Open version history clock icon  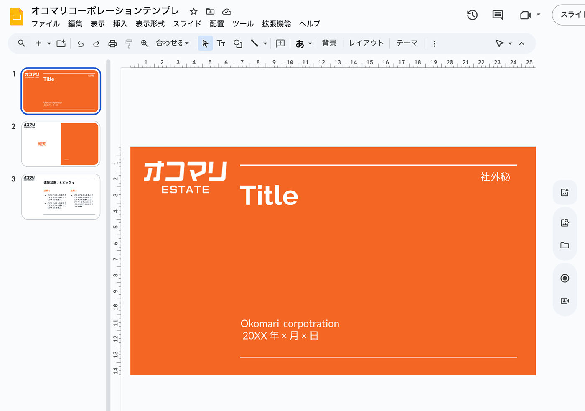click(472, 15)
